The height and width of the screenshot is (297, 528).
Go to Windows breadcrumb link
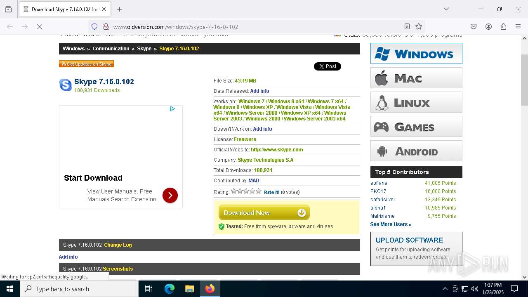73,49
